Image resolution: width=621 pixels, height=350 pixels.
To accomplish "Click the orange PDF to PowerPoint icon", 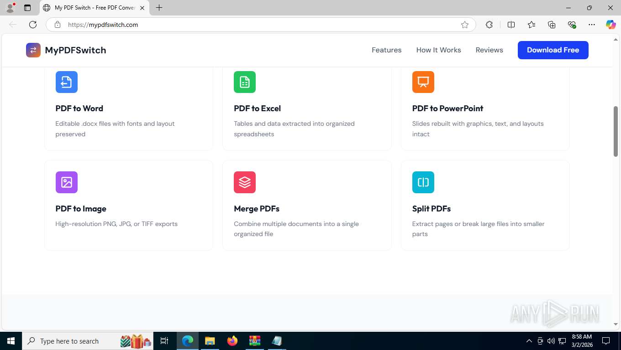I will tap(423, 82).
